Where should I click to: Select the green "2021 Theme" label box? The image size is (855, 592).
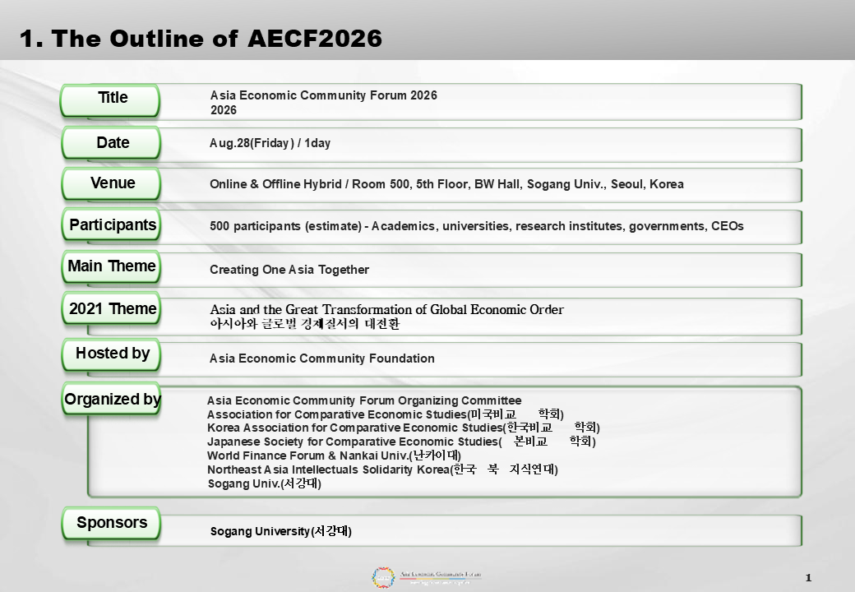click(111, 308)
